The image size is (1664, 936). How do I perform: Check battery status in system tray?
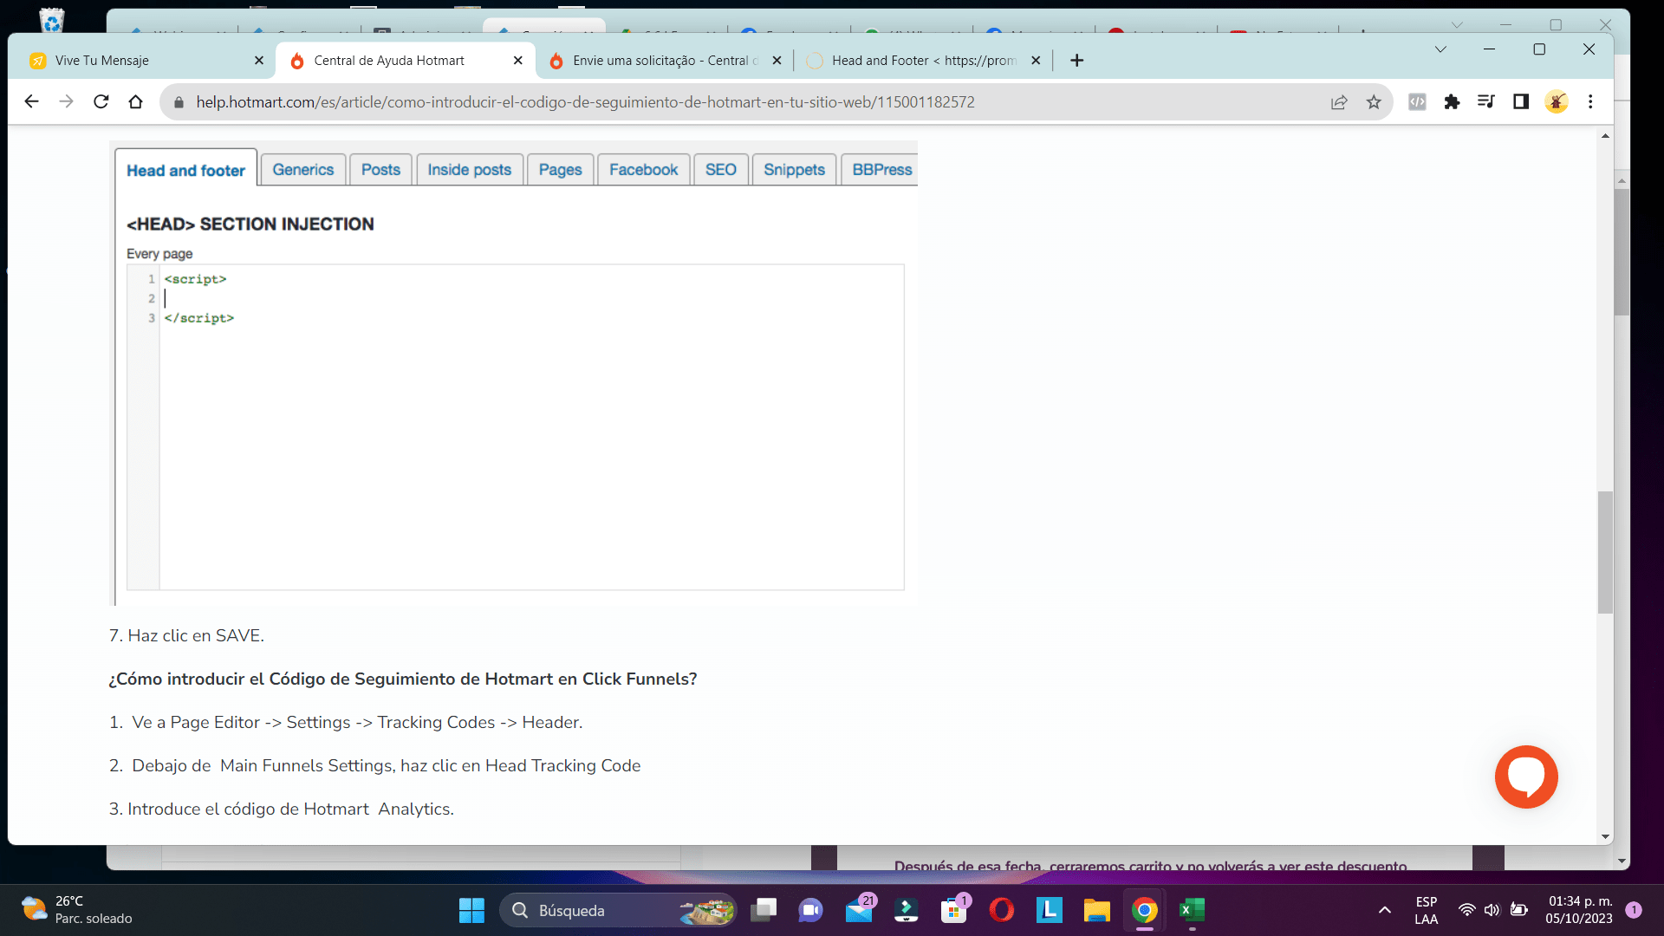point(1519,910)
